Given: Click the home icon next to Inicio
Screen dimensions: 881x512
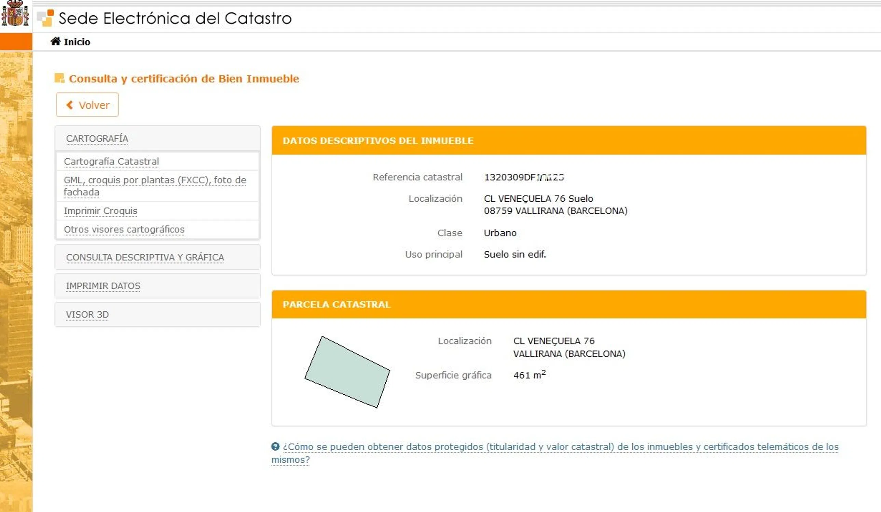Looking at the screenshot, I should click(x=55, y=41).
